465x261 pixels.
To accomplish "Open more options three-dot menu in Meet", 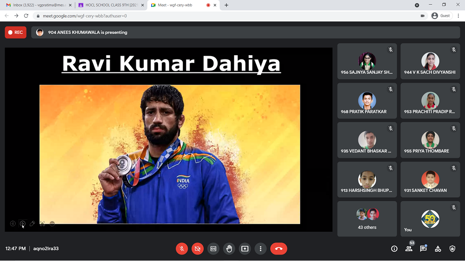I will tap(261, 248).
